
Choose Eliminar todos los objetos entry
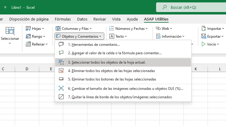point(123,71)
